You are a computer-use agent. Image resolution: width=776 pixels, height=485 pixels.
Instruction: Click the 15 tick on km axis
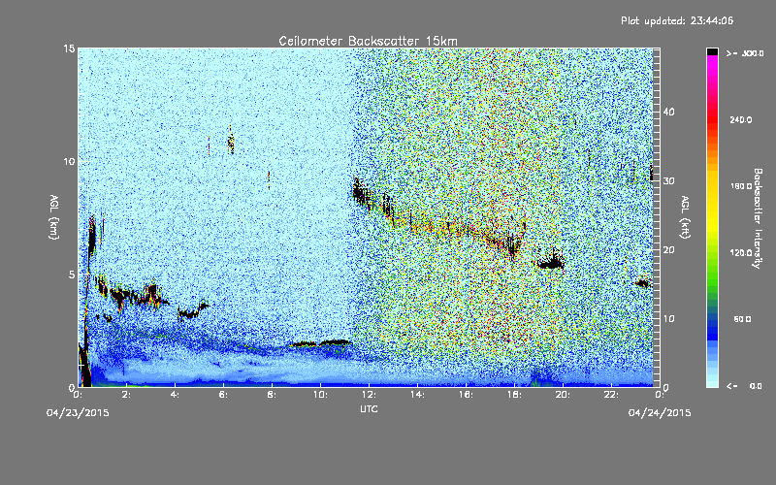coord(69,48)
